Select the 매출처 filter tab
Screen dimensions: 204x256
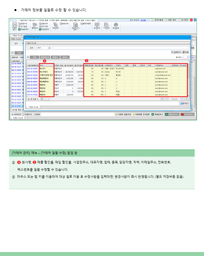click(x=55, y=57)
